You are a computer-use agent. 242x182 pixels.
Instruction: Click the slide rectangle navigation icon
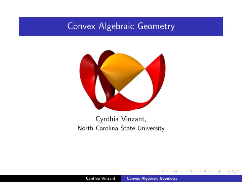[162, 171]
